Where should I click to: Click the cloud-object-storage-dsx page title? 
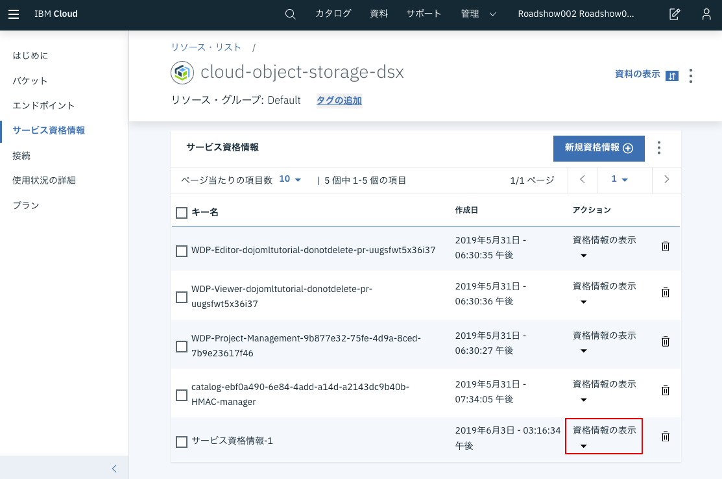click(x=302, y=72)
